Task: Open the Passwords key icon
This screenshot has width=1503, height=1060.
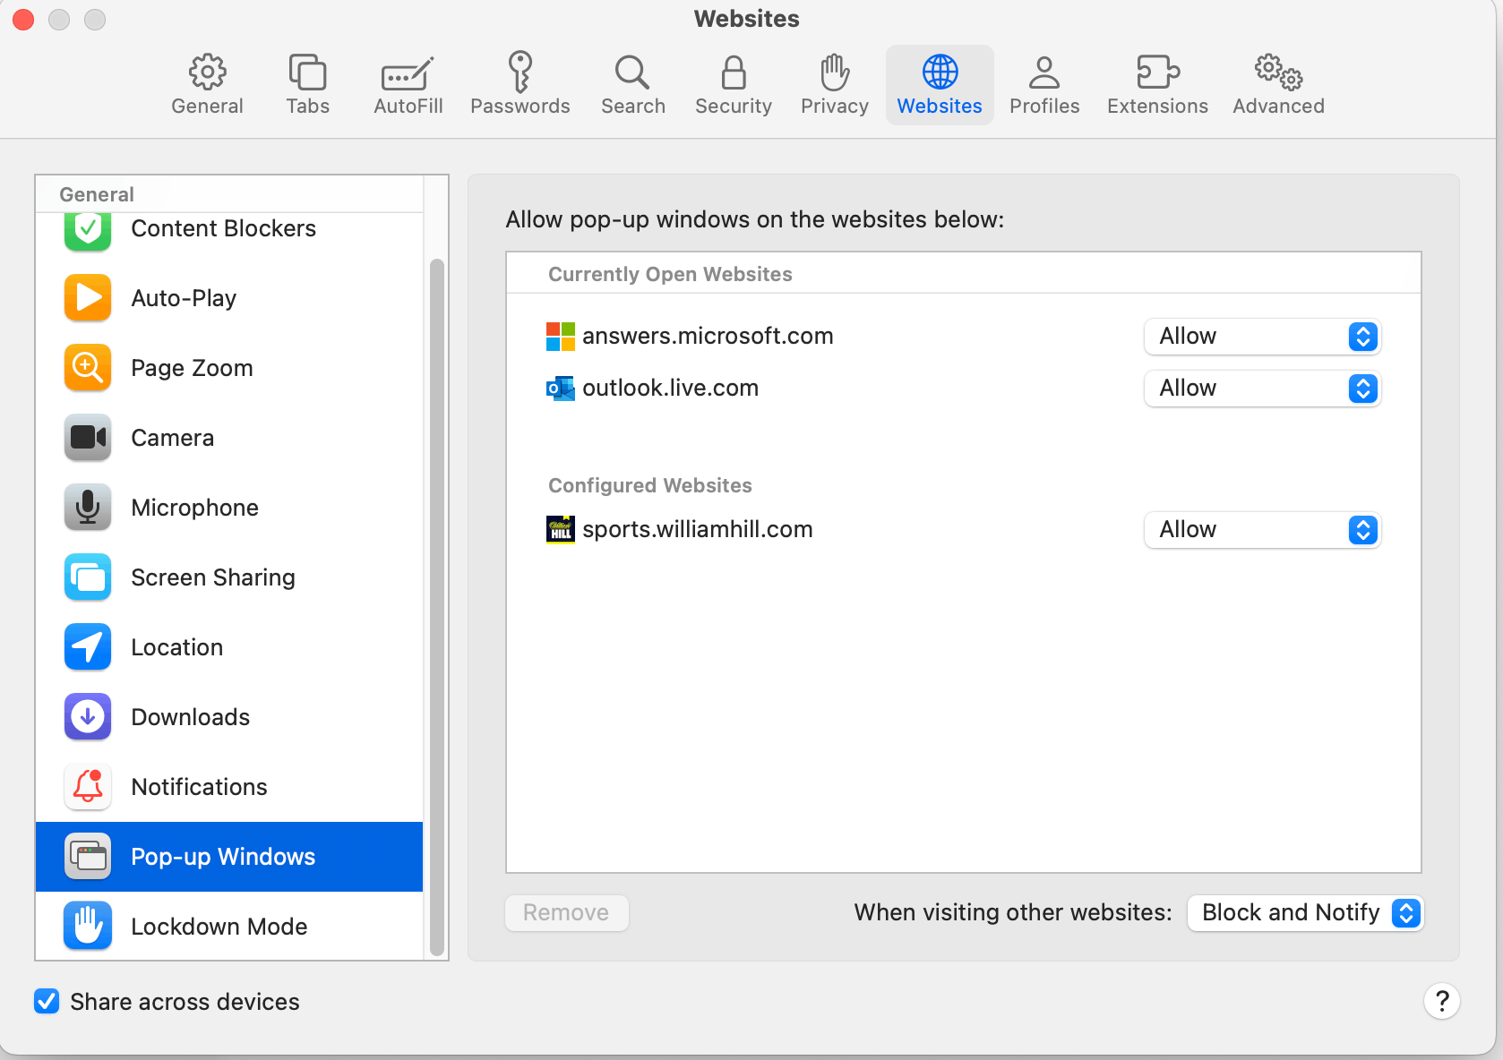Action: (520, 73)
